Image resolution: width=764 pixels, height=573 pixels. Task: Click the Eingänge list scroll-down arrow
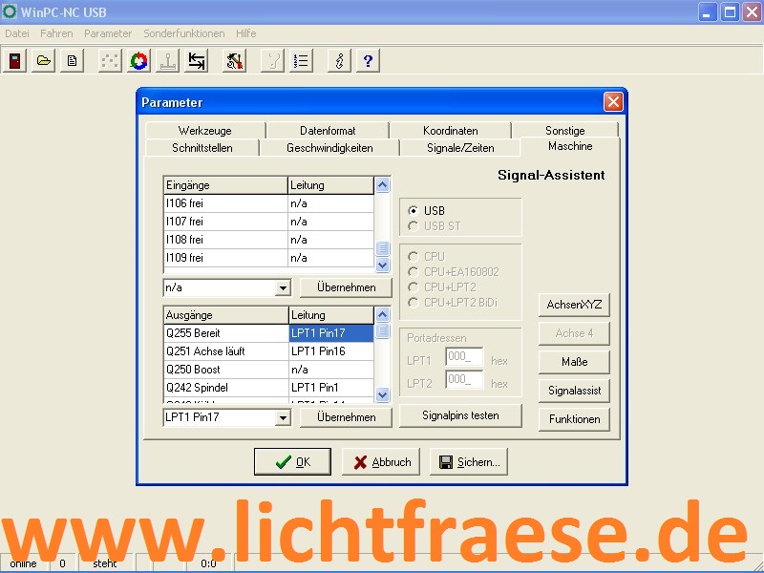click(383, 265)
